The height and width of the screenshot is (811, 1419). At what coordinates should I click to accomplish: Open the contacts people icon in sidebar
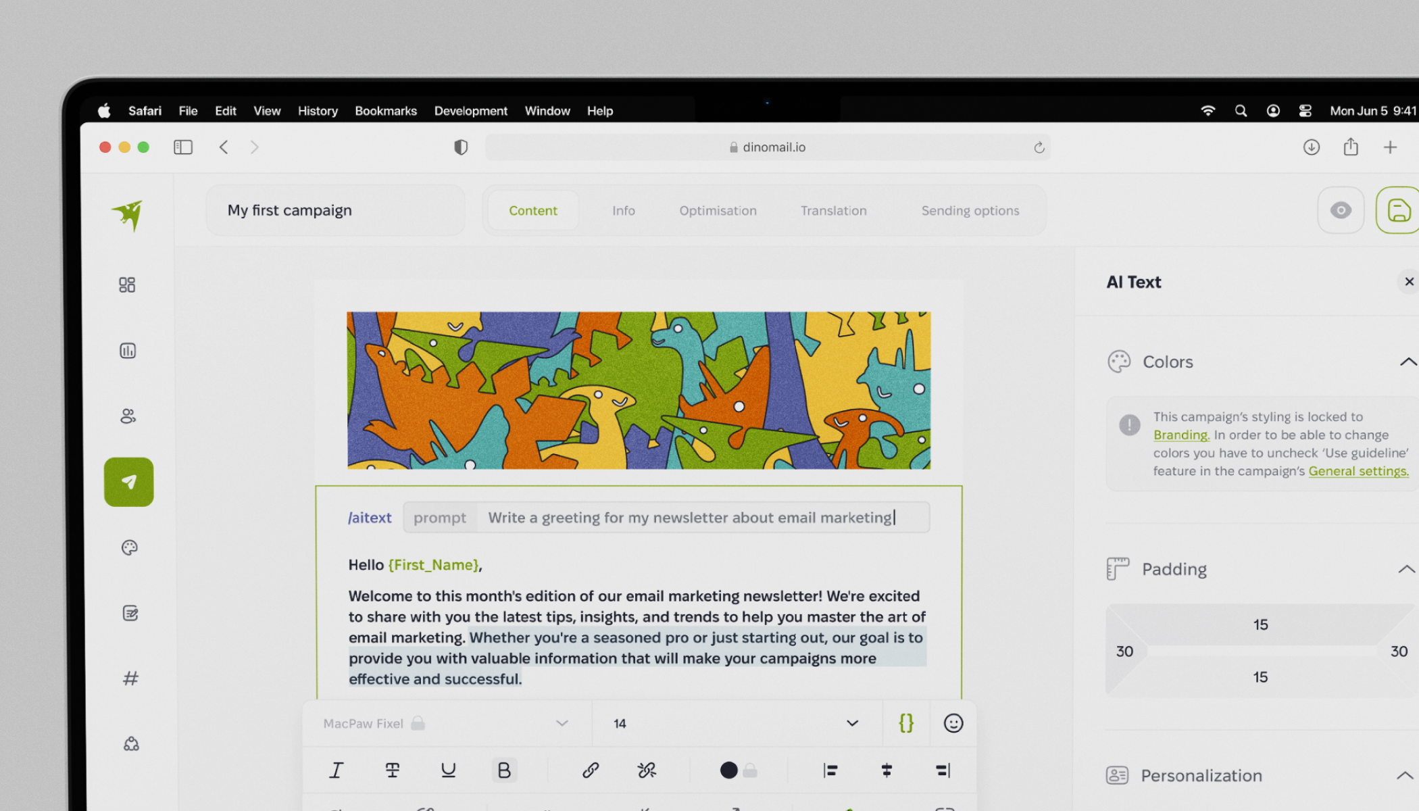point(128,416)
